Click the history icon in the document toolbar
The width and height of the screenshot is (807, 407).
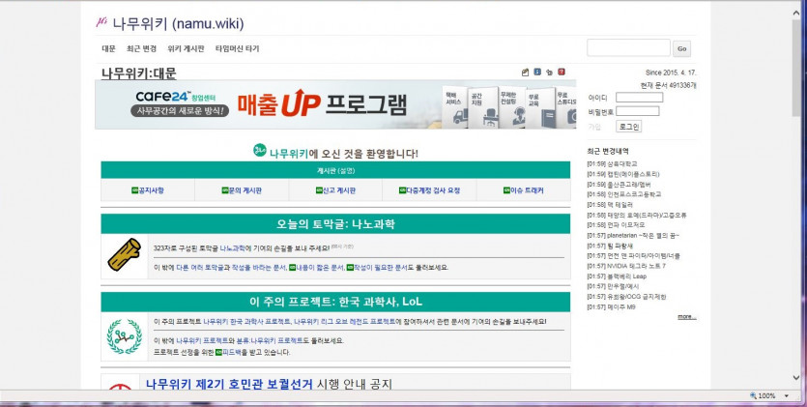(549, 73)
